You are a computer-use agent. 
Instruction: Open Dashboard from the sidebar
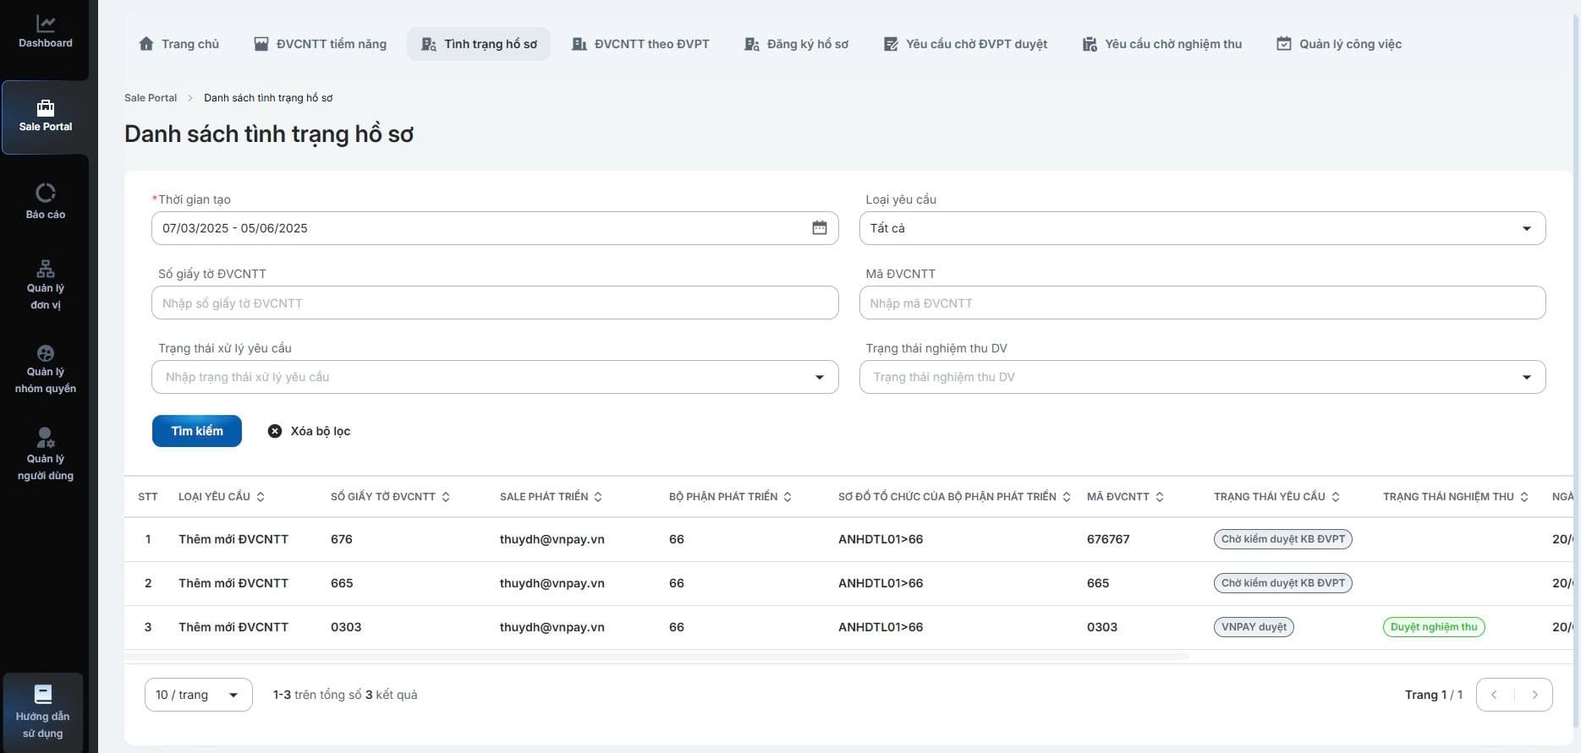[46, 32]
